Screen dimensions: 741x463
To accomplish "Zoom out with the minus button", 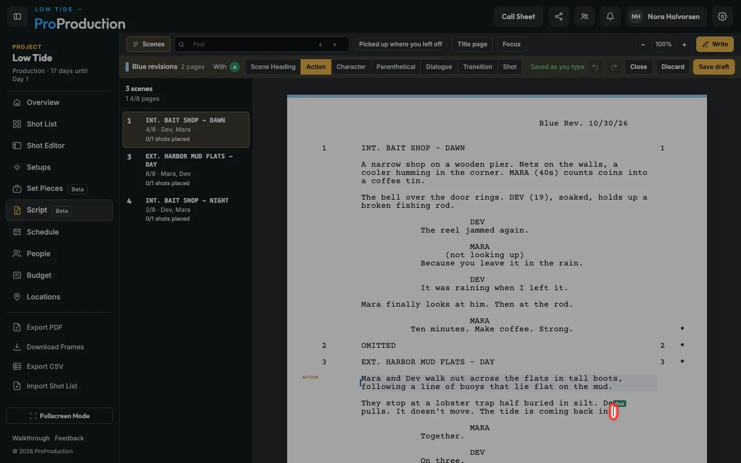I will coord(643,44).
